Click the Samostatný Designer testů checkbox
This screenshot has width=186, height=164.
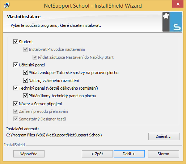(x=16, y=119)
